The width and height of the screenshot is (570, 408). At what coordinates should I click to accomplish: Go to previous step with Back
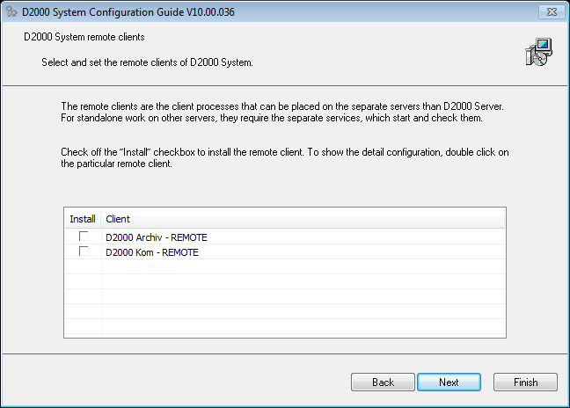click(x=383, y=382)
